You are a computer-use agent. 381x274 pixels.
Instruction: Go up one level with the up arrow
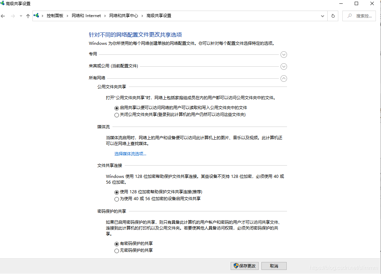[x=28, y=16]
